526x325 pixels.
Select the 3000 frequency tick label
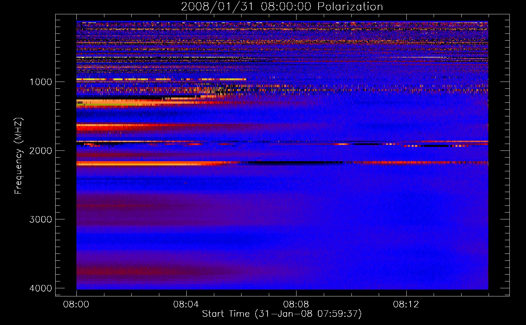(41, 219)
